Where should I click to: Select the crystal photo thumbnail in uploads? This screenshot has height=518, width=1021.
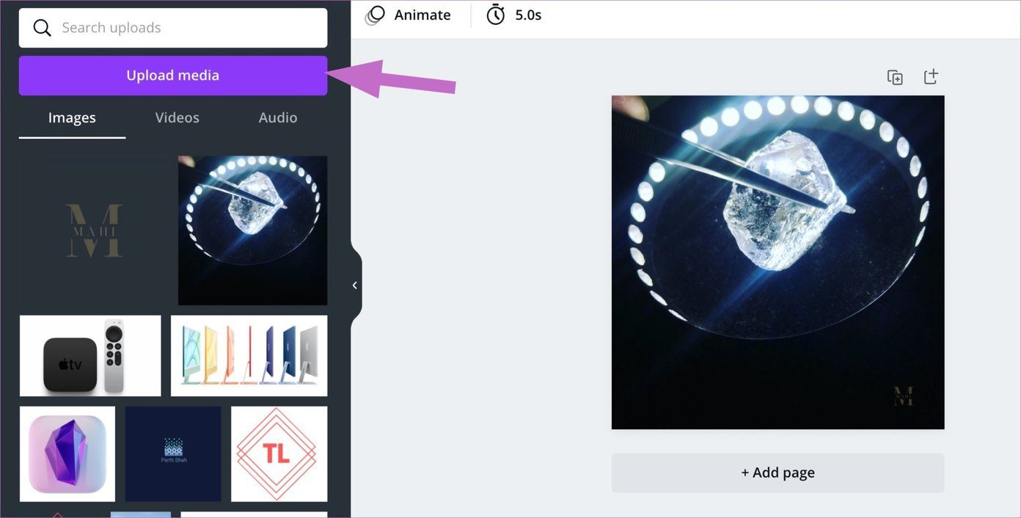tap(253, 230)
